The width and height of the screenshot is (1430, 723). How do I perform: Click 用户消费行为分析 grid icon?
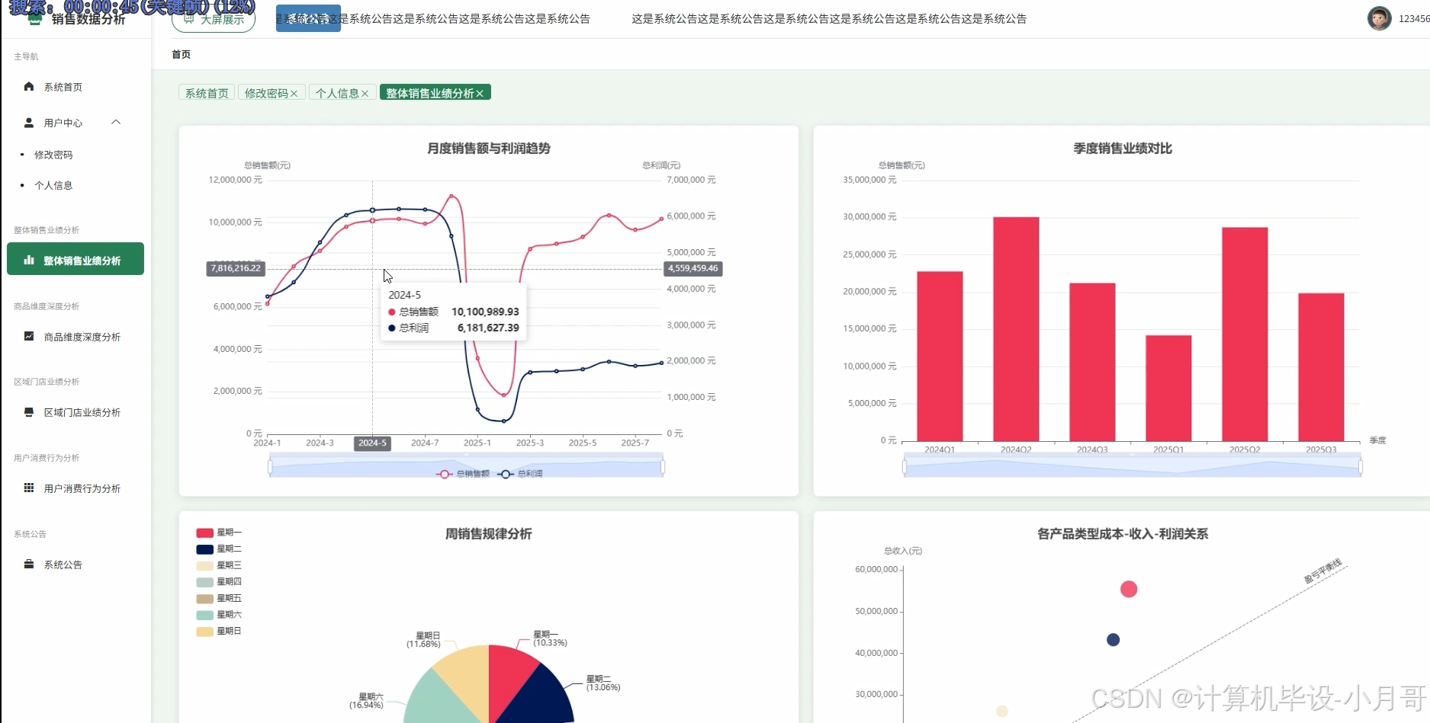tap(29, 488)
